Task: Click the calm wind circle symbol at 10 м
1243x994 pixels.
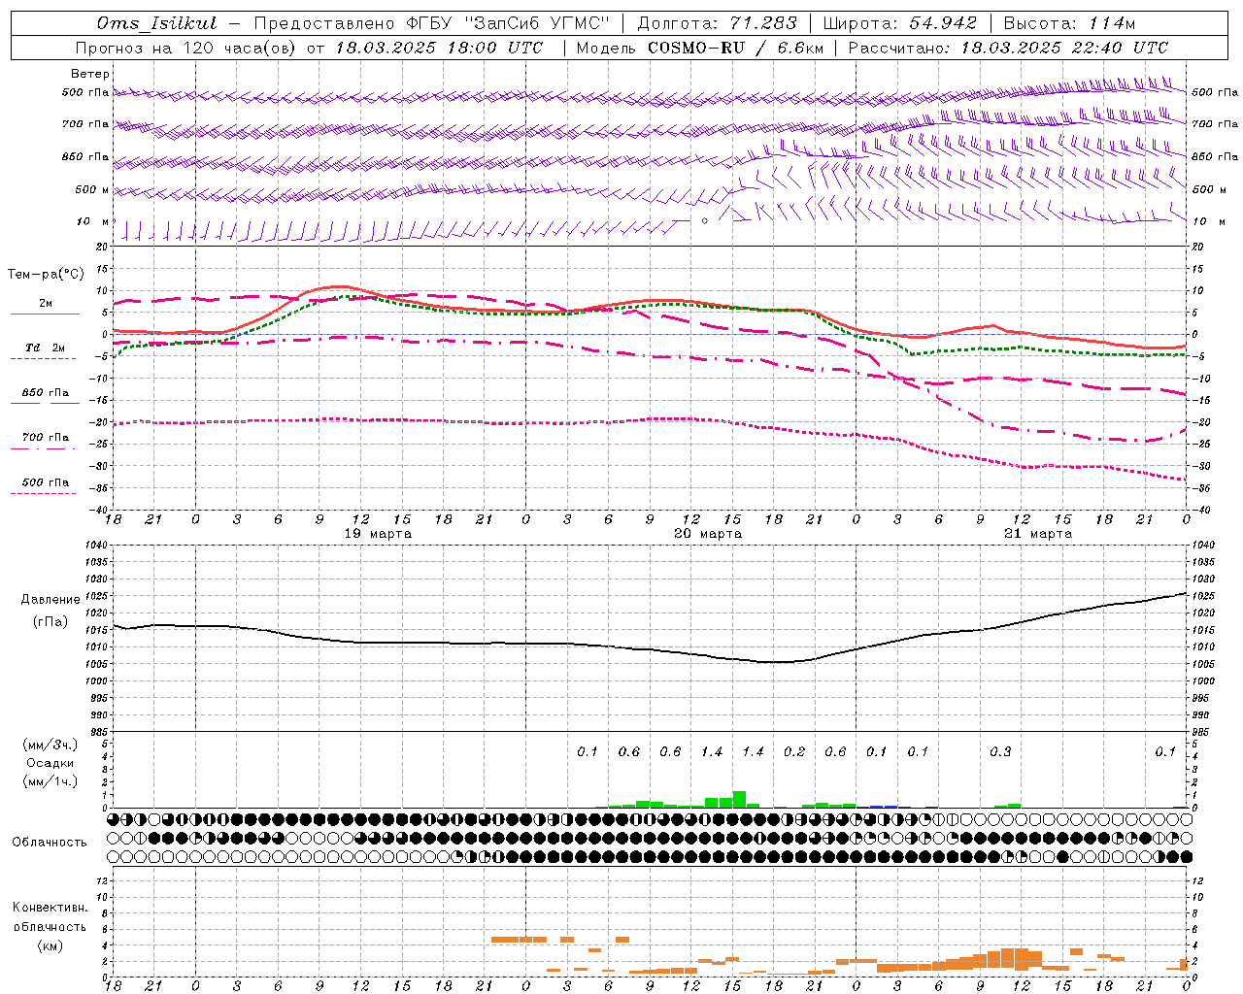Action: [705, 220]
